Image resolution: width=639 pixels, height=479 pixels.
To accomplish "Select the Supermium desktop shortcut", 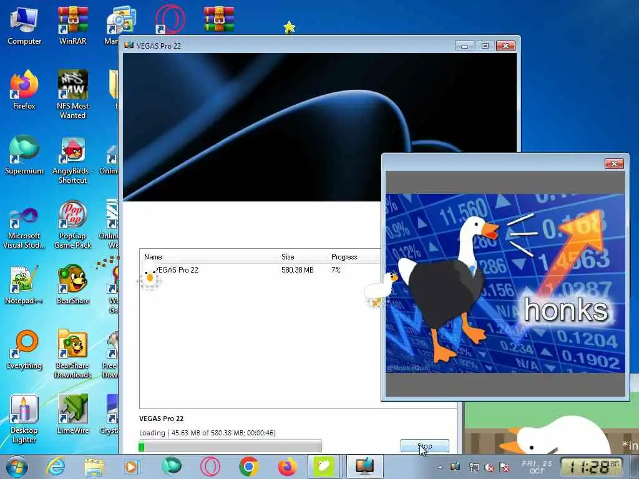I will pyautogui.click(x=24, y=155).
